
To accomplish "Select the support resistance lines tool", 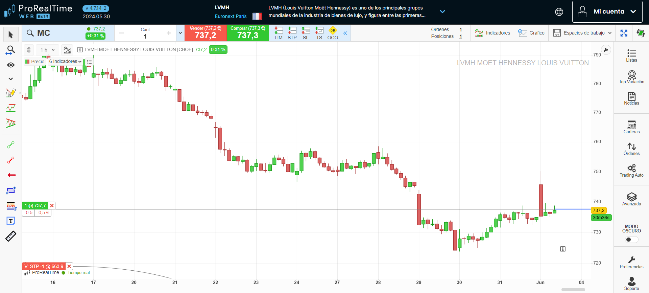I will point(11,108).
